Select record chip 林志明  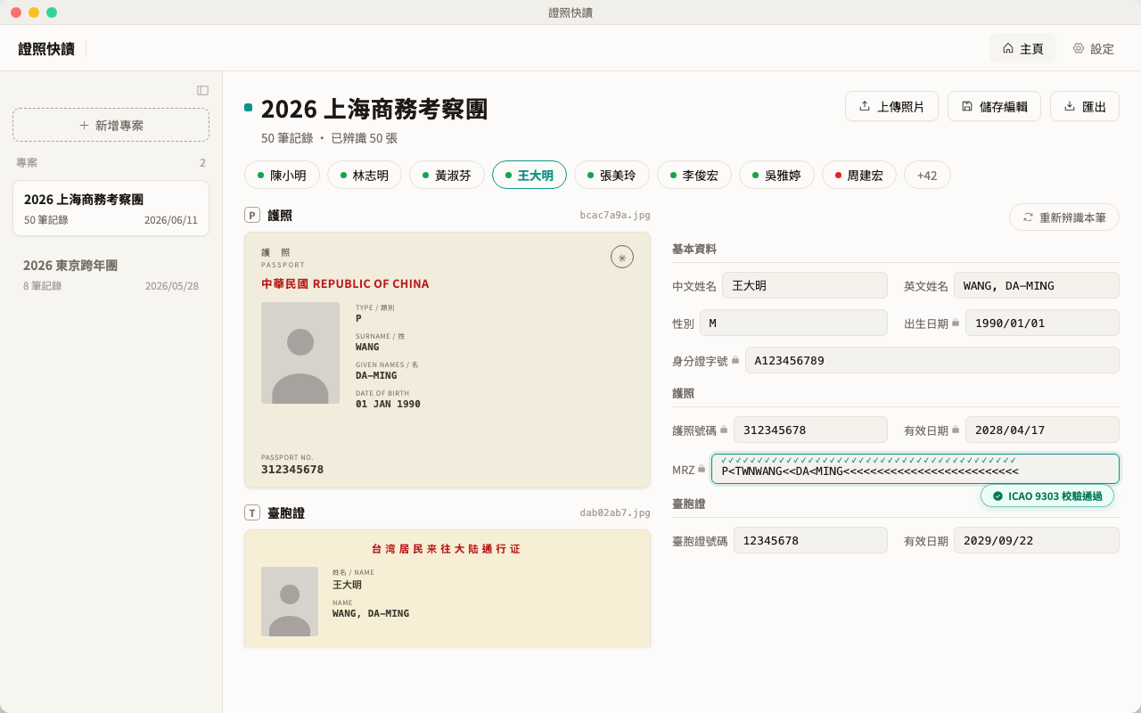coord(365,175)
